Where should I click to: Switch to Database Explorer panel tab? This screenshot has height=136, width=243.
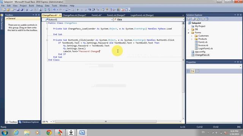(x=29, y=122)
